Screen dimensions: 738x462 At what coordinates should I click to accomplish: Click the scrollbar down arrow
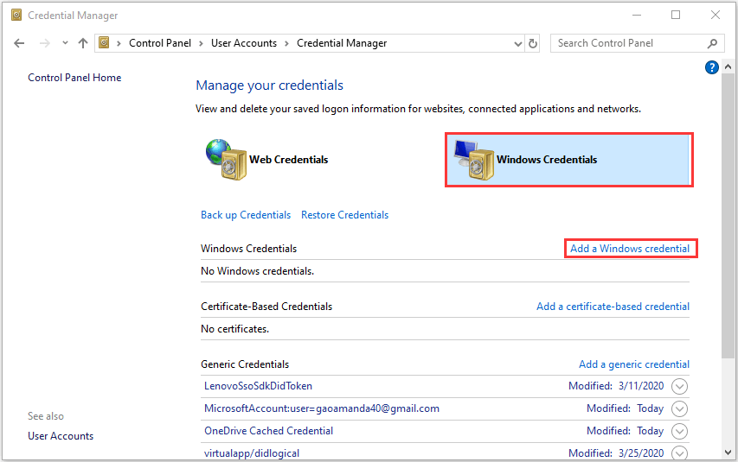point(728,453)
